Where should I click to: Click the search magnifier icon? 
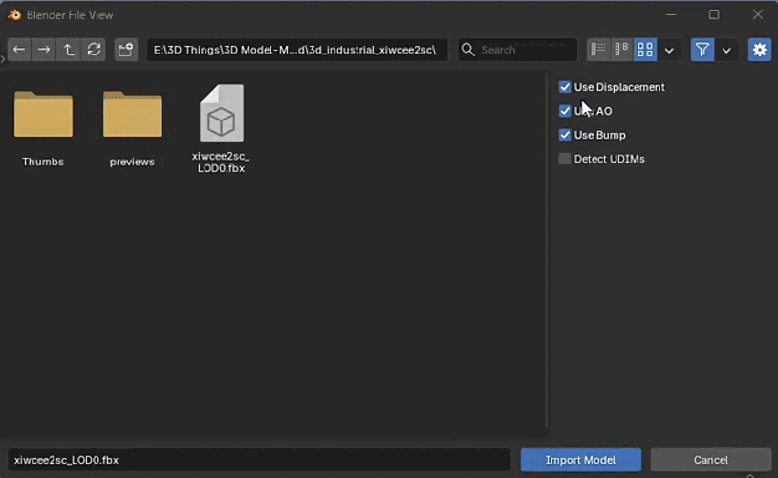[468, 50]
